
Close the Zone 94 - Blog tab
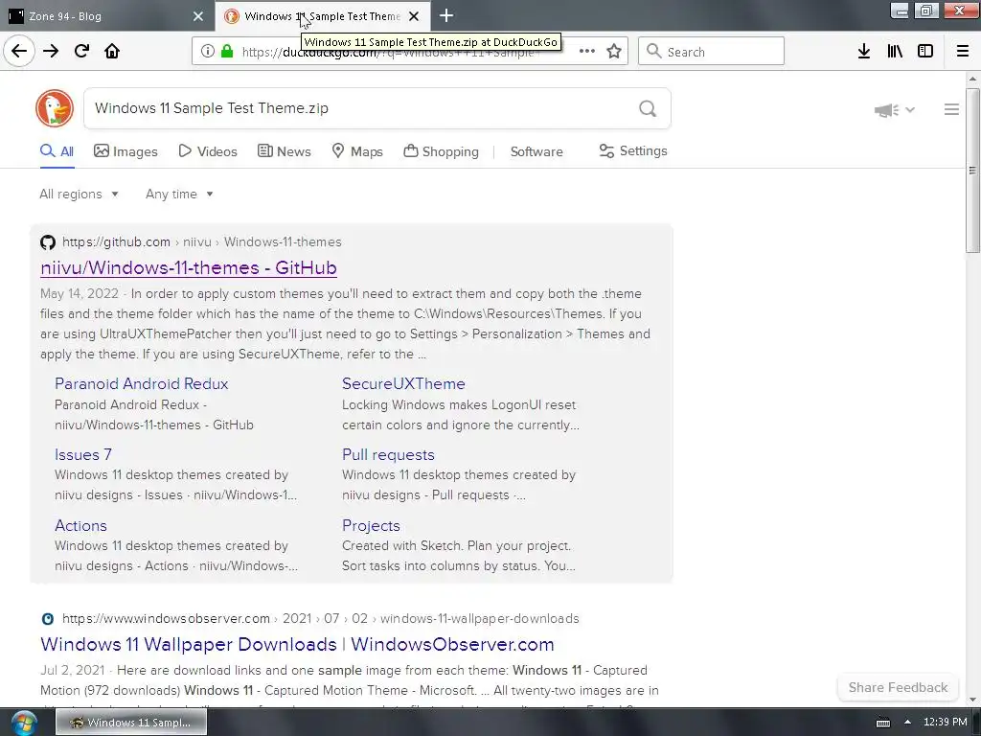coord(197,16)
